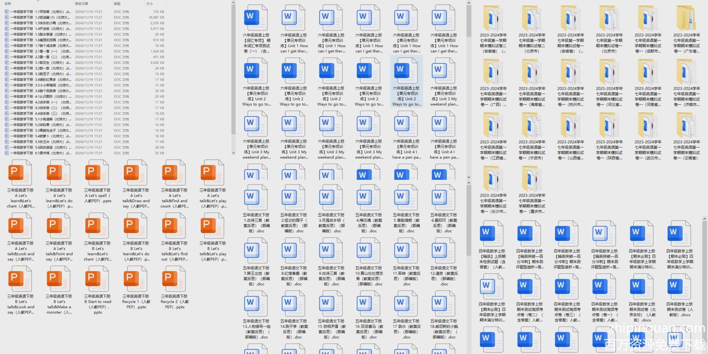Click the 大小 column header
The width and height of the screenshot is (708, 354).
coord(149,4)
